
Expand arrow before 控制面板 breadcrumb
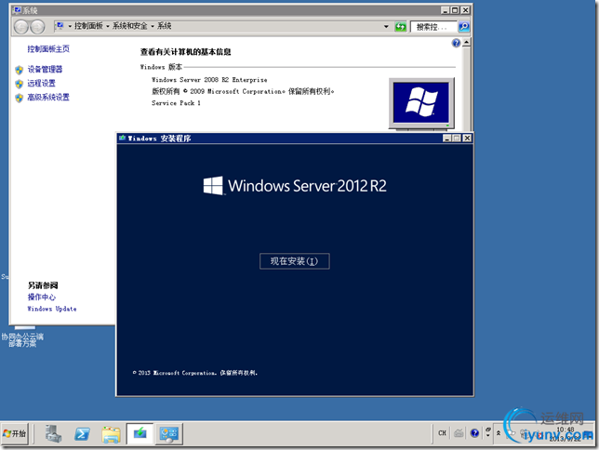point(70,26)
